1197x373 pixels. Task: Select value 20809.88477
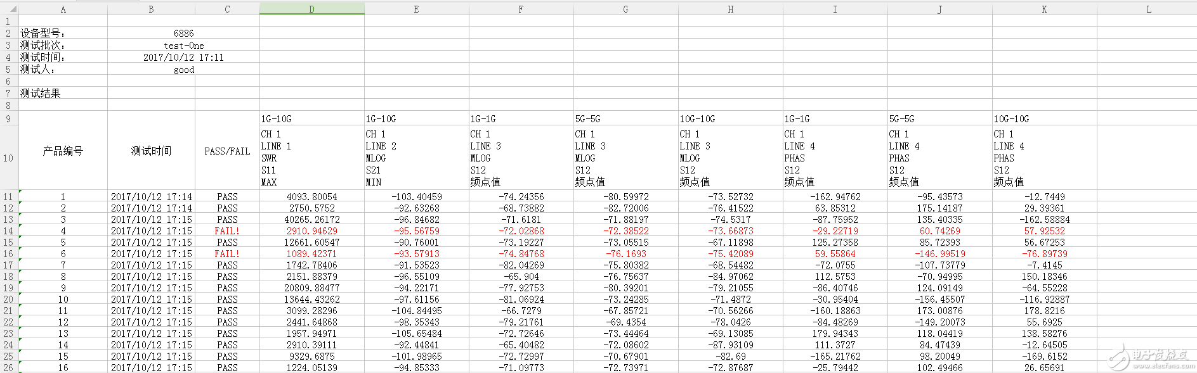(311, 288)
